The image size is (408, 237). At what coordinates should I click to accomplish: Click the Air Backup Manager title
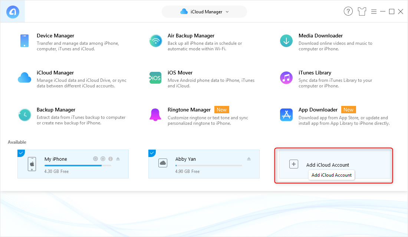tap(191, 36)
